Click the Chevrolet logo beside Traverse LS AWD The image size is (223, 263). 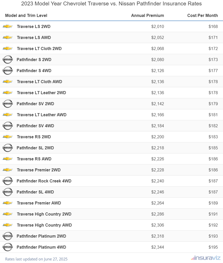tap(8, 37)
